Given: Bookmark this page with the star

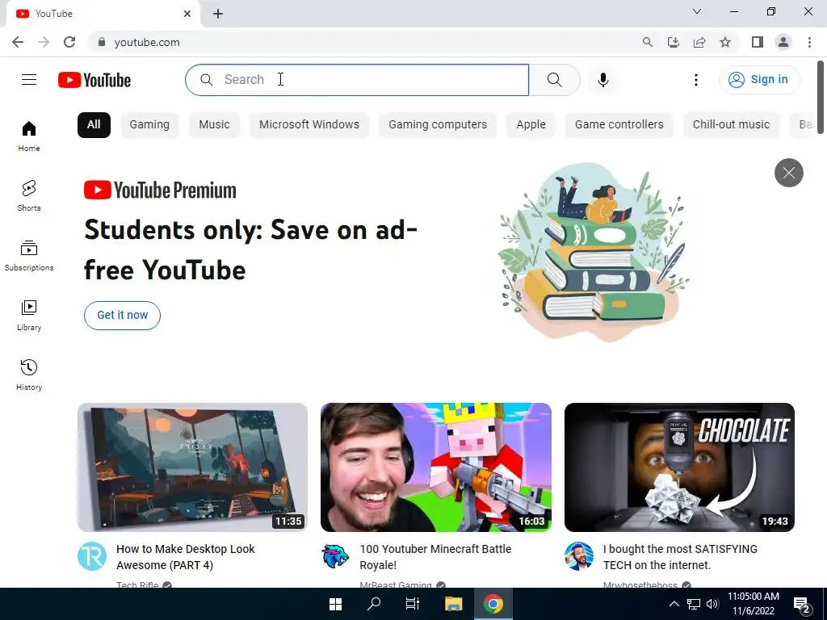Looking at the screenshot, I should point(725,42).
